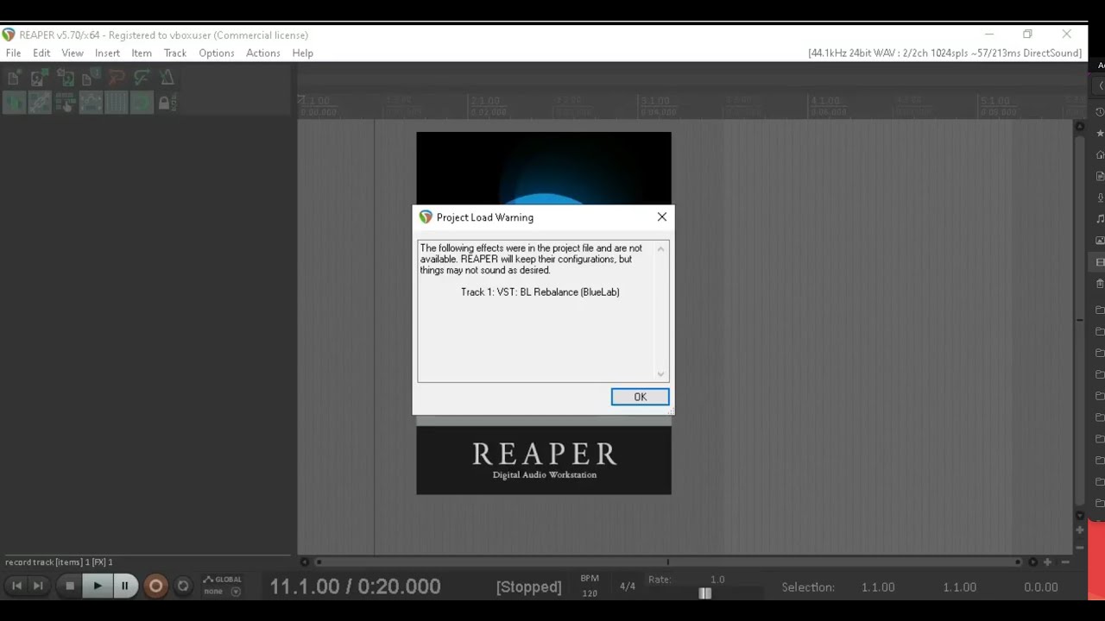Click the 4/4 time signature field
Screen dimensions: 1105x621
628,586
